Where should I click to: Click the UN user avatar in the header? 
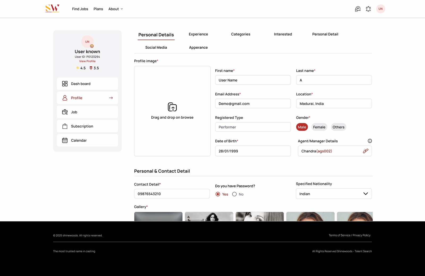pos(380,9)
